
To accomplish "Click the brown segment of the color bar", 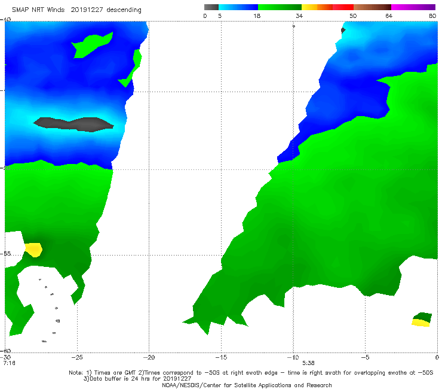I will (x=372, y=7).
